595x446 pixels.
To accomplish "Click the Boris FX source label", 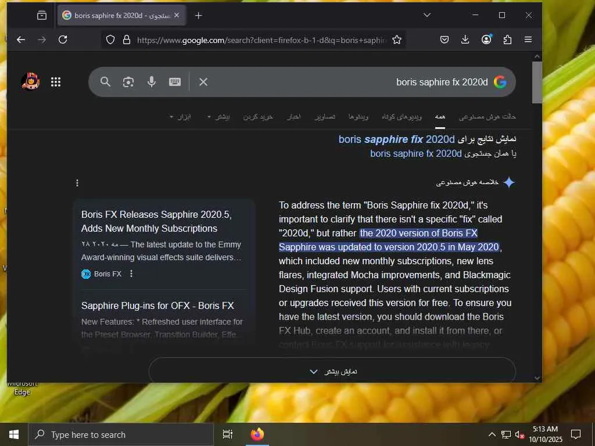I will point(107,274).
